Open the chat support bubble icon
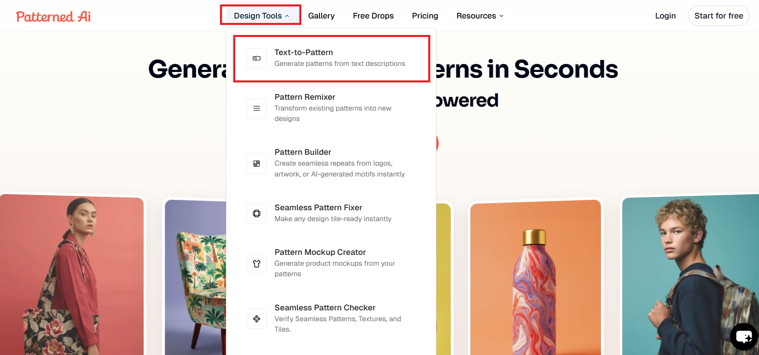 744,337
